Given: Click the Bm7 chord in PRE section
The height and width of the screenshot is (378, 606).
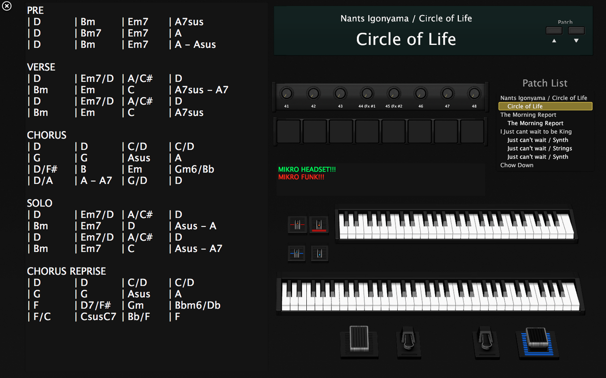Looking at the screenshot, I should click(91, 33).
